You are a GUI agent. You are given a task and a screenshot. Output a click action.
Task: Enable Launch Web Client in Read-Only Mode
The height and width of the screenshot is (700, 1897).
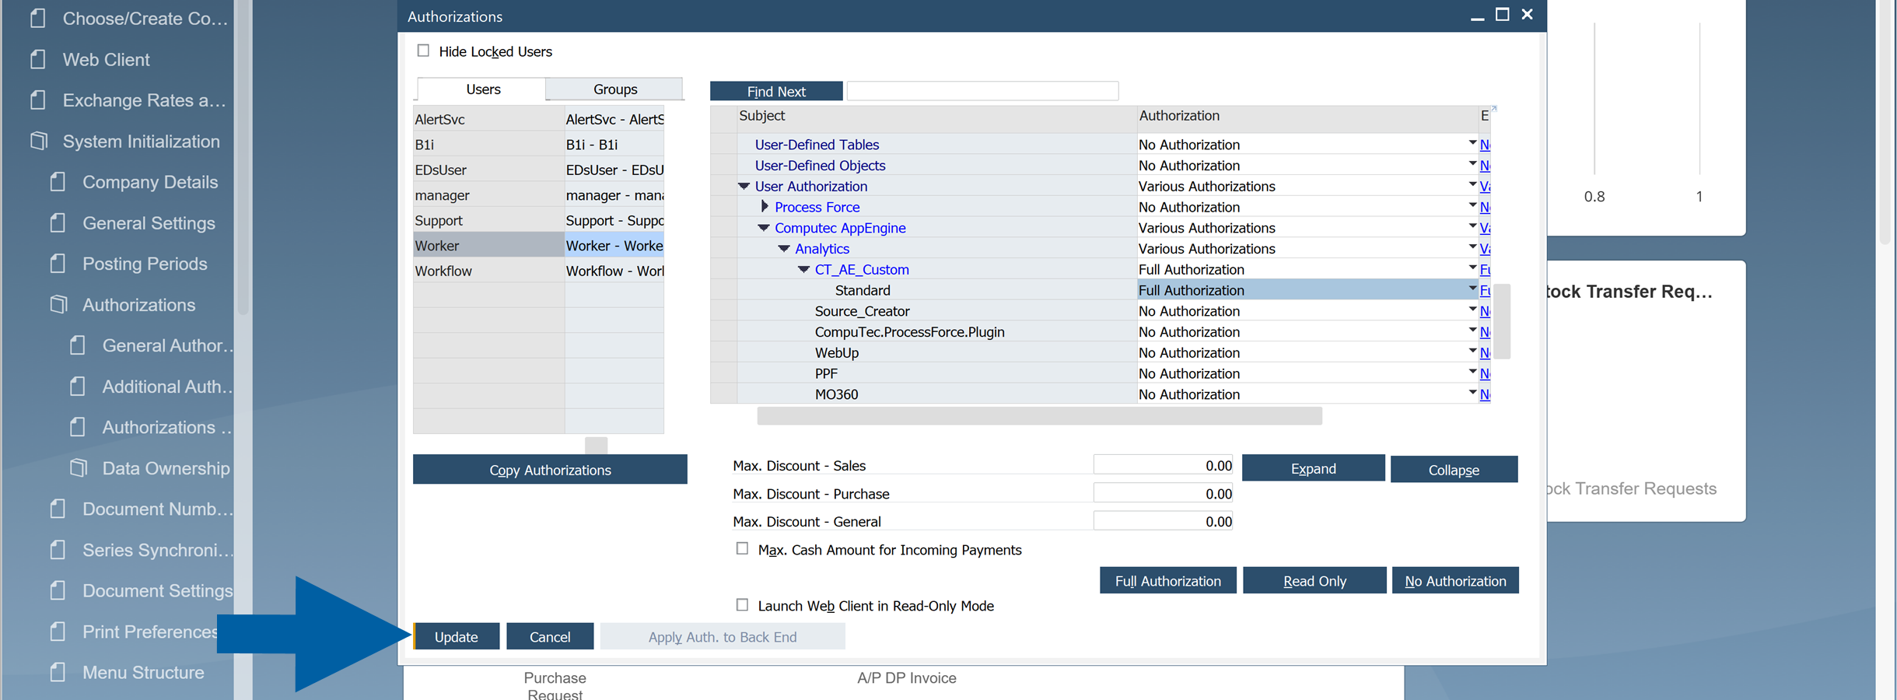click(x=742, y=604)
